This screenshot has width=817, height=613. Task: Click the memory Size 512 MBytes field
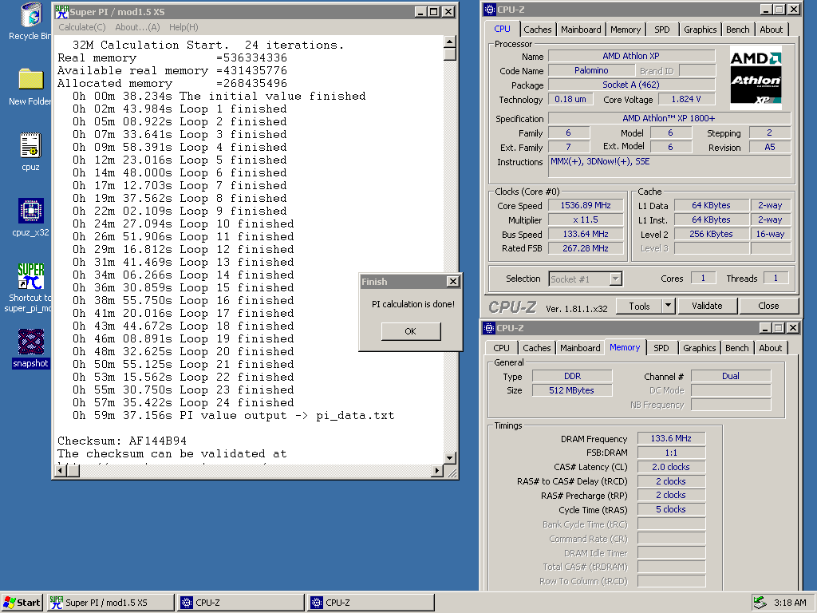(571, 390)
